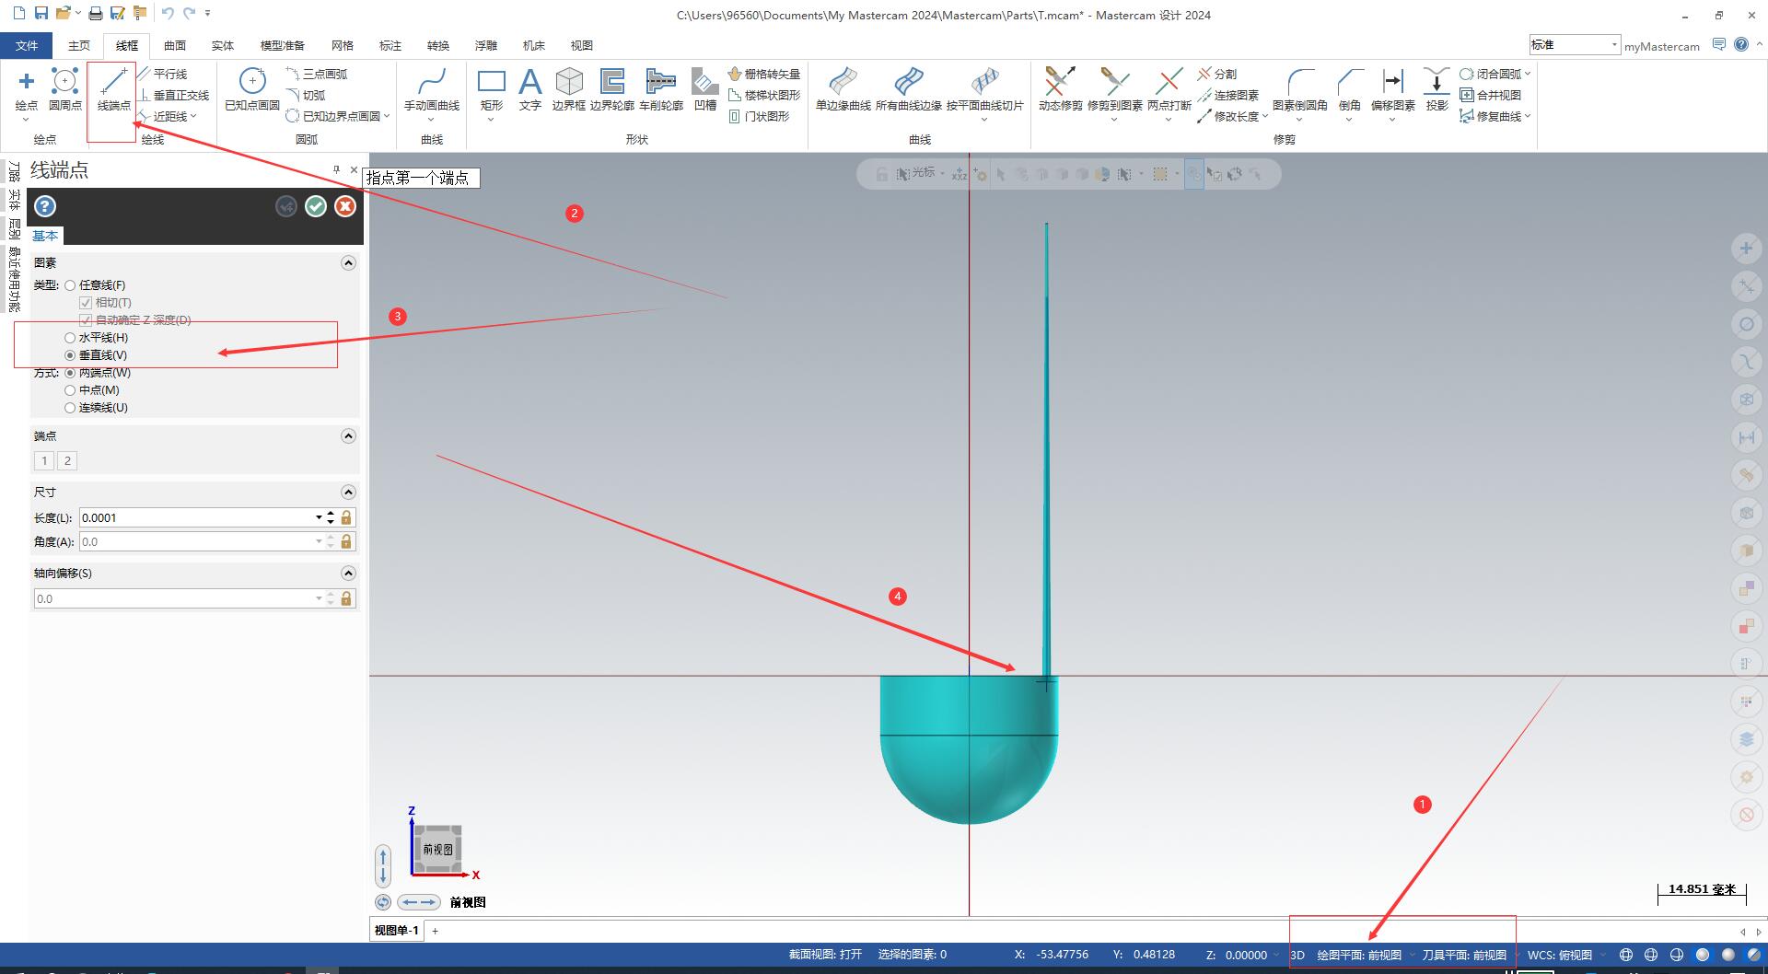Select the 投影 project tool
The image size is (1768, 974).
(x=1436, y=90)
